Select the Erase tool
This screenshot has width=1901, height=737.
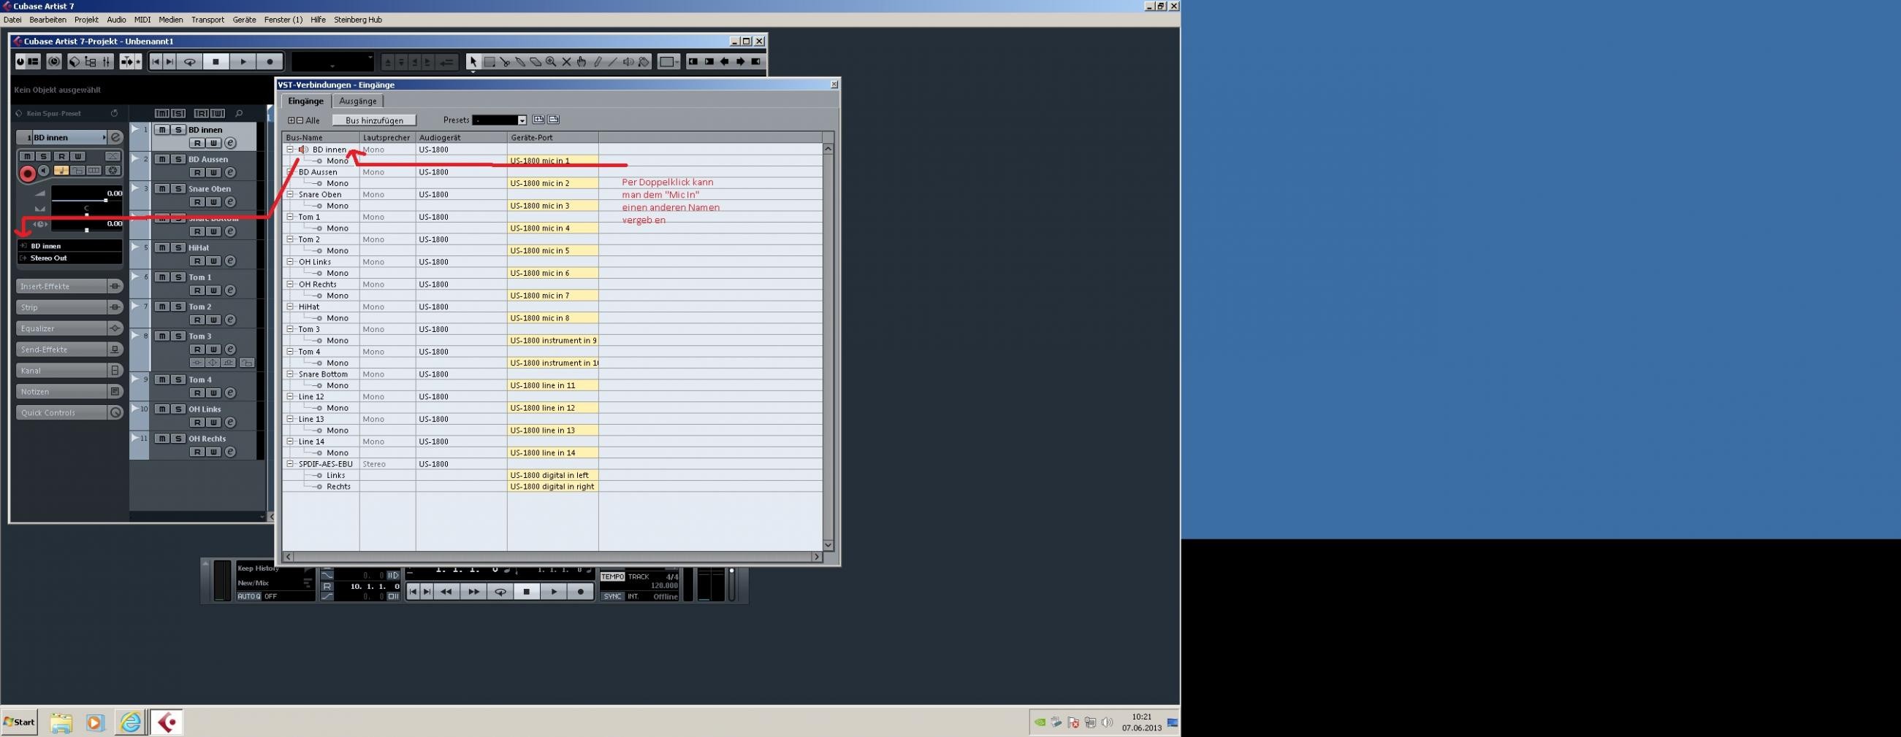click(536, 62)
